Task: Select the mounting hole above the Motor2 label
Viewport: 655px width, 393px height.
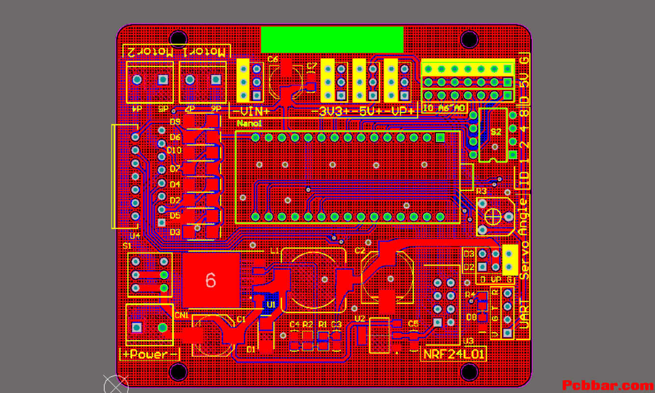Action: point(178,38)
